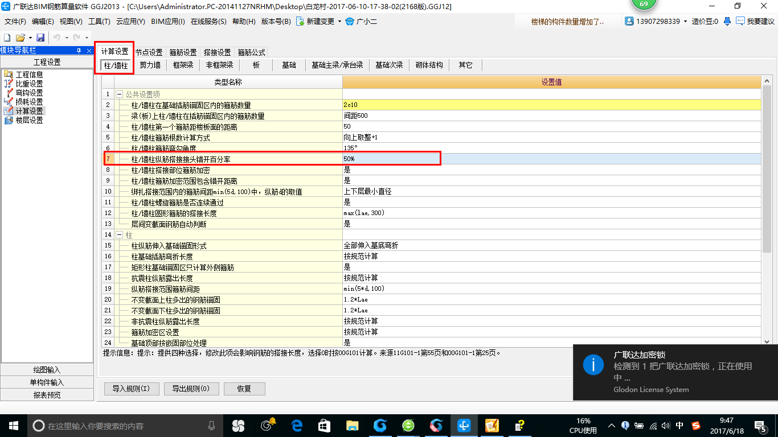Open the 绘图输入 module section
Screen dimensions: 778x437
point(47,370)
